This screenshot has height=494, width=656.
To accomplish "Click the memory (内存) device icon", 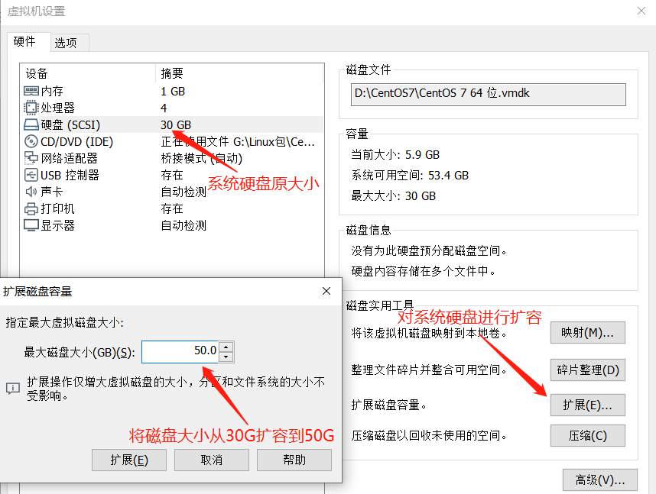I will pos(31,91).
